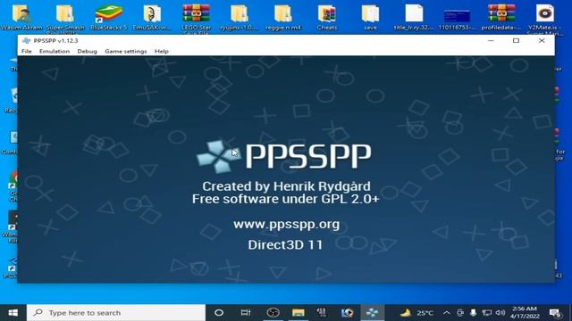
Task: Minimize the PPSSPP window
Action: (x=491, y=40)
